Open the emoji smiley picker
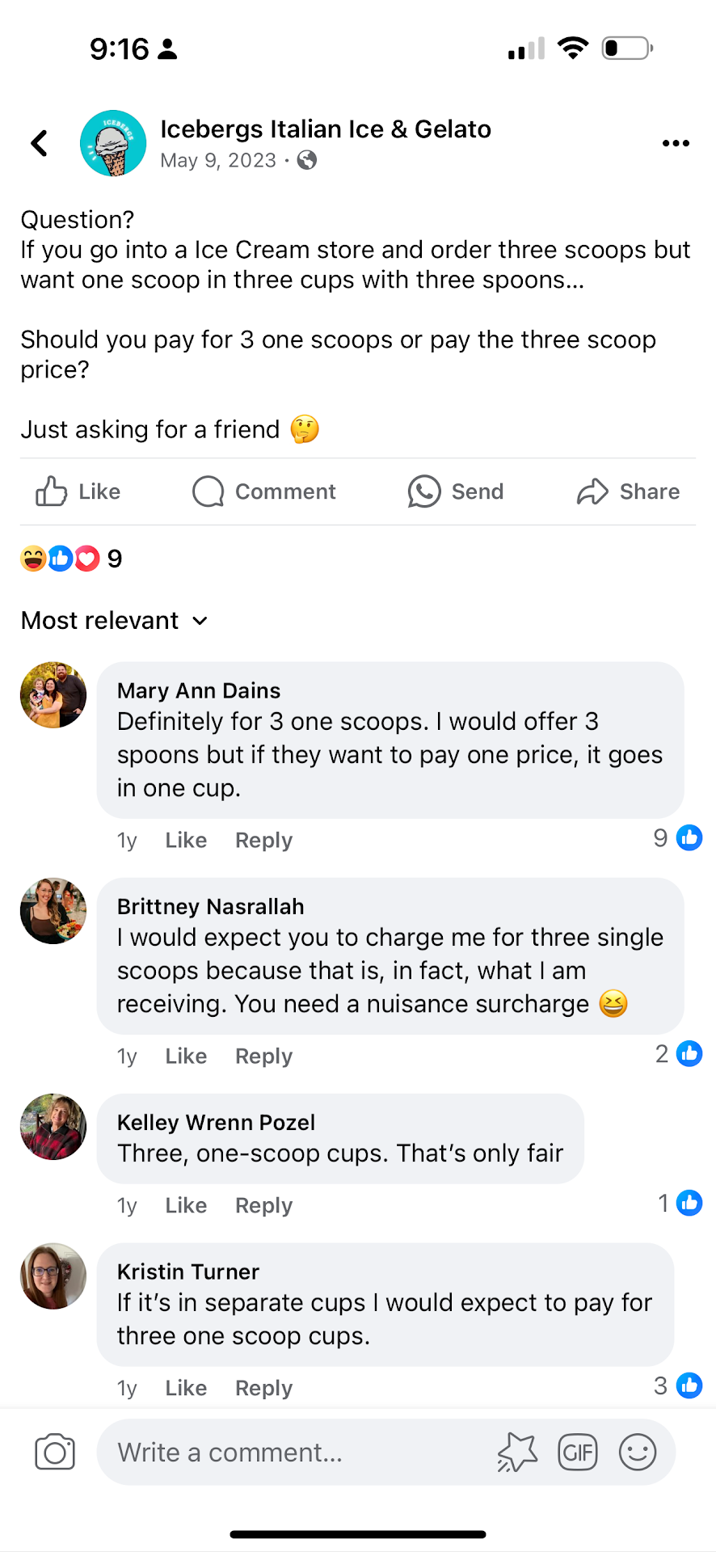The height and width of the screenshot is (1552, 716). pos(637,1452)
